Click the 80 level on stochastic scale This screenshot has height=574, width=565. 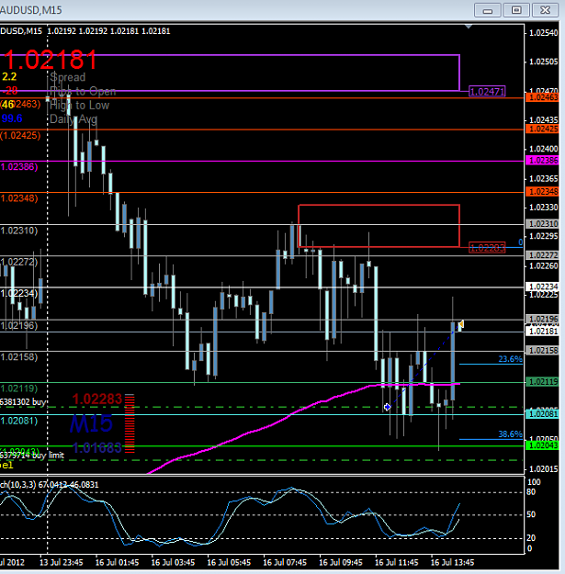(531, 491)
